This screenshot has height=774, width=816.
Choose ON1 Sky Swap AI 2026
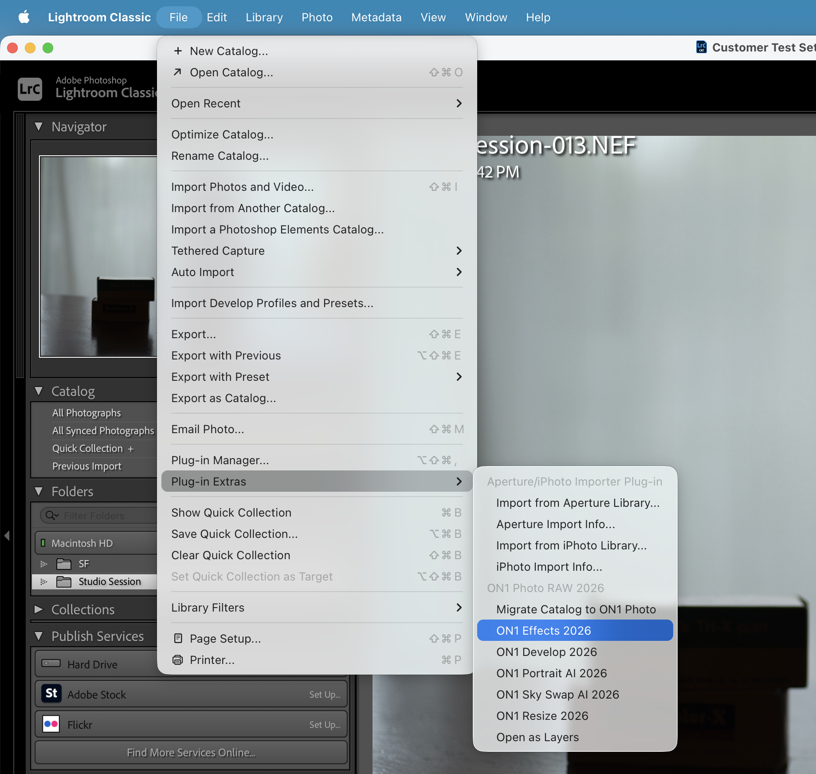coord(575,694)
